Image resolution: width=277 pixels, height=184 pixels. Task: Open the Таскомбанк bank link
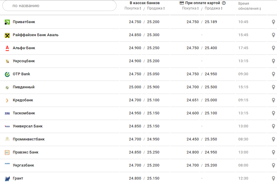pos(24,113)
